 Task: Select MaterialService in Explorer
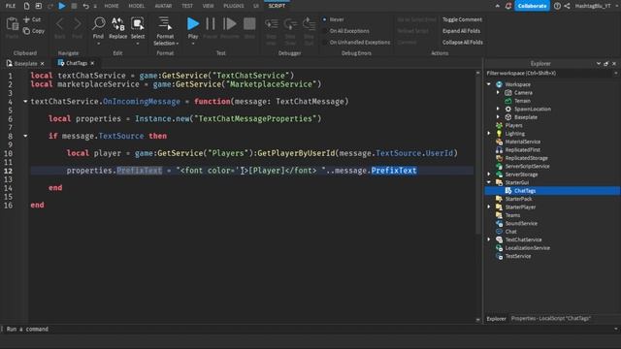pos(522,142)
